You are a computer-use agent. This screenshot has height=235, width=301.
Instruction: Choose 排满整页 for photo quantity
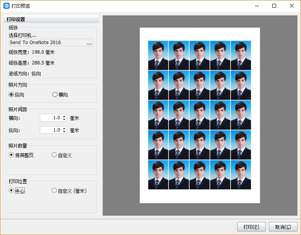click(x=11, y=155)
